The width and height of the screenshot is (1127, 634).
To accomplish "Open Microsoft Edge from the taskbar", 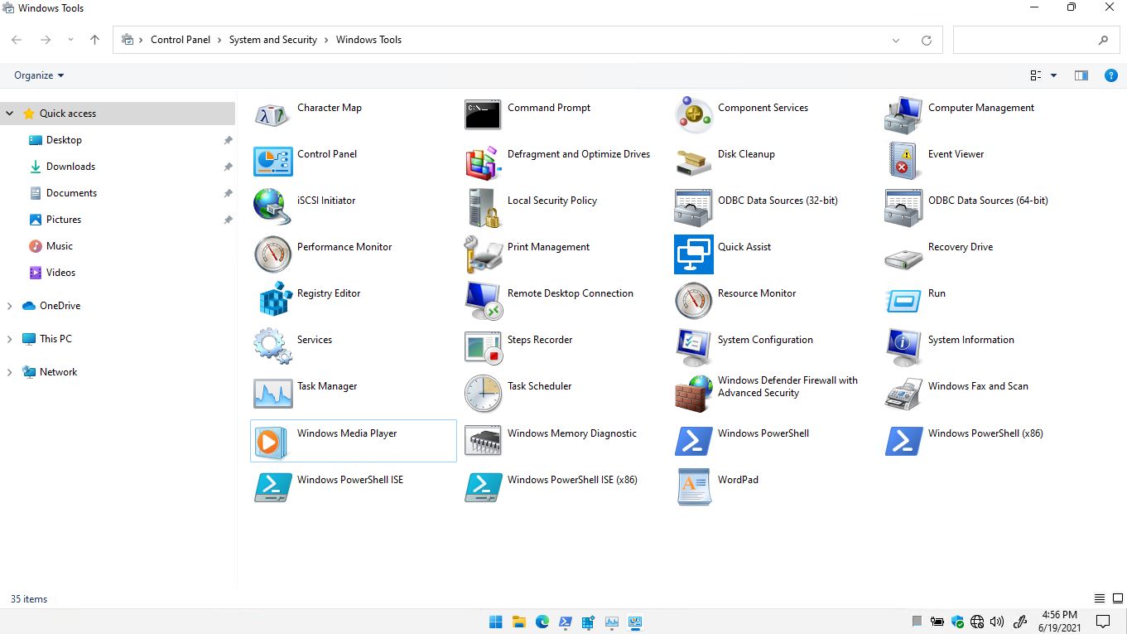I will point(542,622).
